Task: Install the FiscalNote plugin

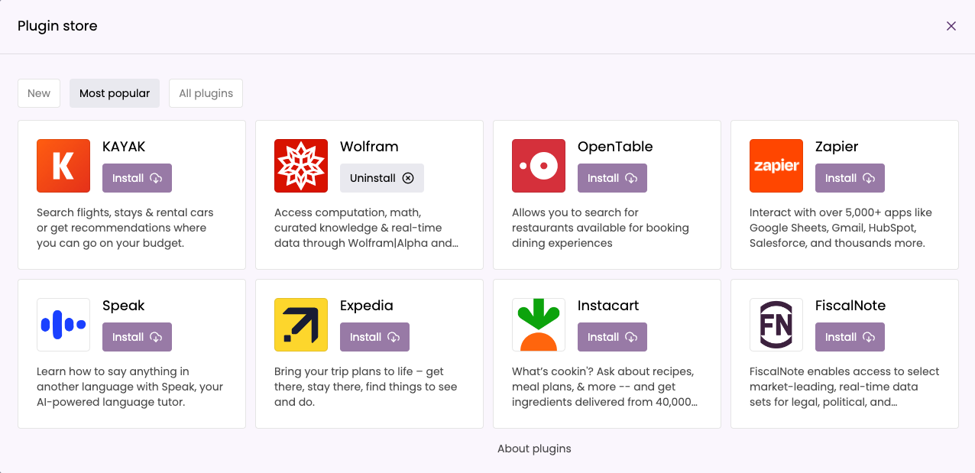Action: (x=850, y=337)
